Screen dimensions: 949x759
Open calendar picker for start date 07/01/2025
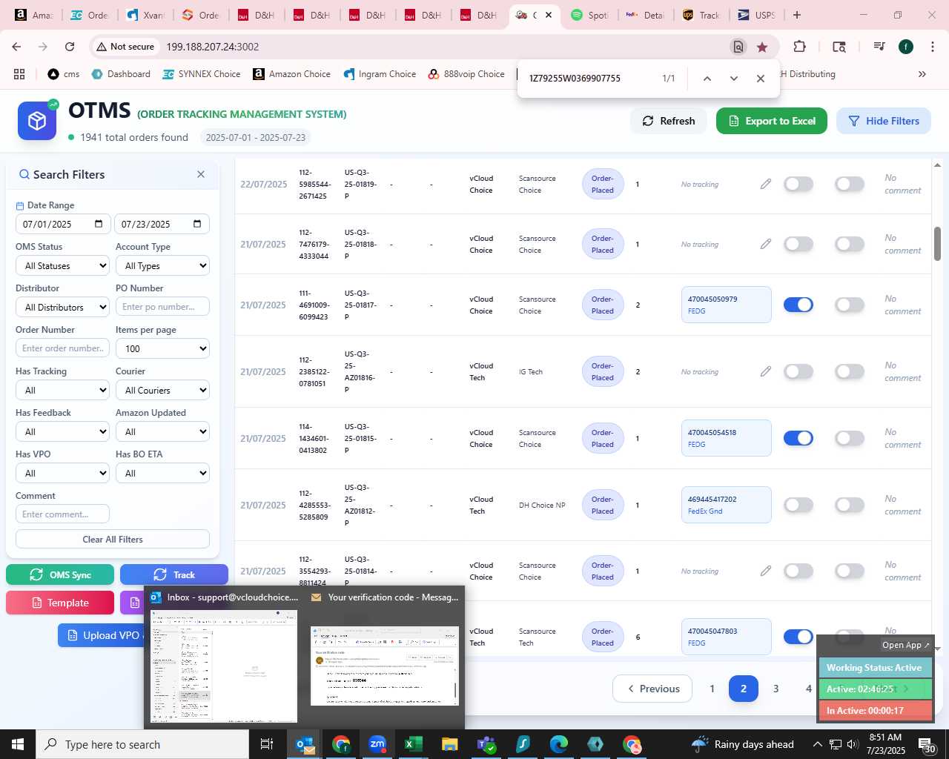point(99,224)
